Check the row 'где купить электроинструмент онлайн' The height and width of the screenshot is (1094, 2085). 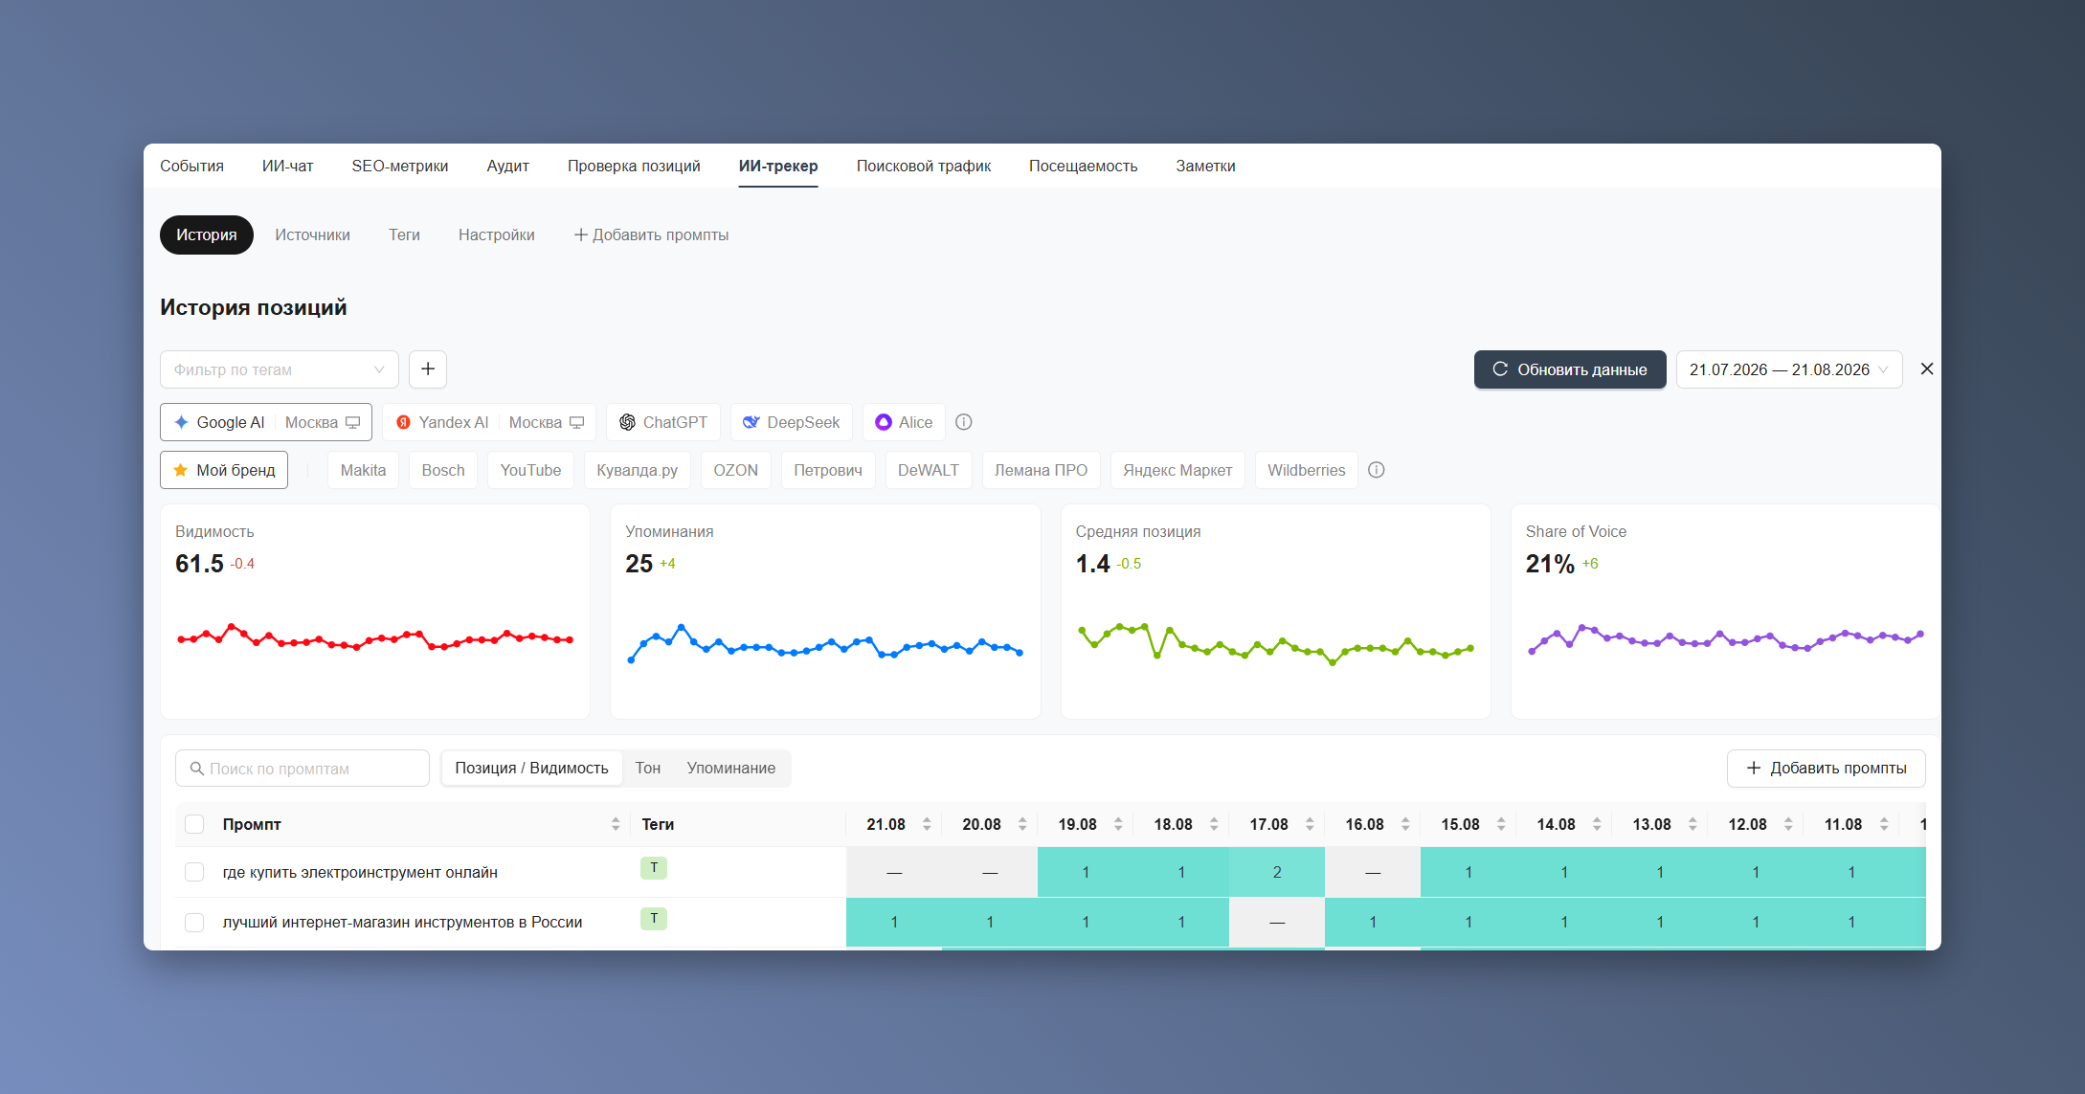click(194, 872)
